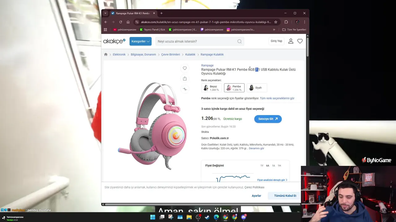The height and width of the screenshot is (222, 396).
Task: Click the akakçe logo
Action: [114, 41]
